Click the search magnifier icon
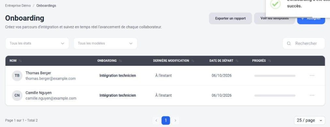This screenshot has width=330, height=127. 289,44
